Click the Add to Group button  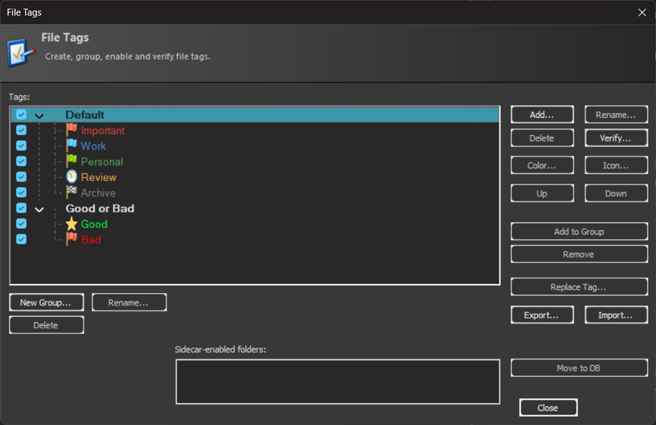[579, 232]
